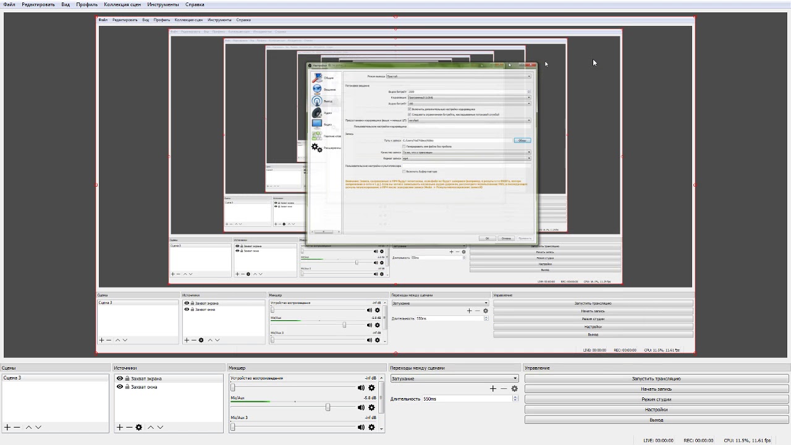Click Аудио icon in the previewed Settings dialog
791x445 pixels.
(317, 112)
